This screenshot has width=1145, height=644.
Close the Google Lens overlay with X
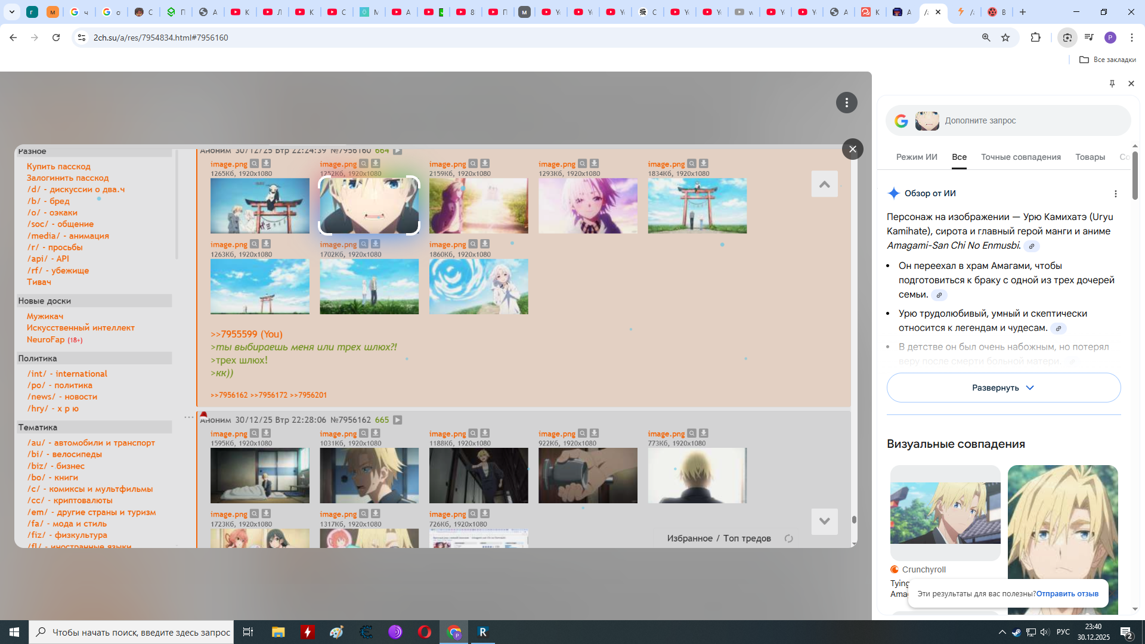[x=852, y=149]
